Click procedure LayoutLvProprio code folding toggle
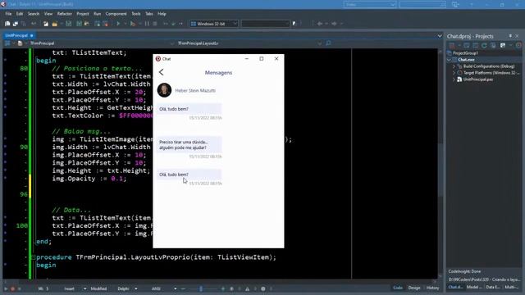This screenshot has height=295, width=525. coord(33,257)
